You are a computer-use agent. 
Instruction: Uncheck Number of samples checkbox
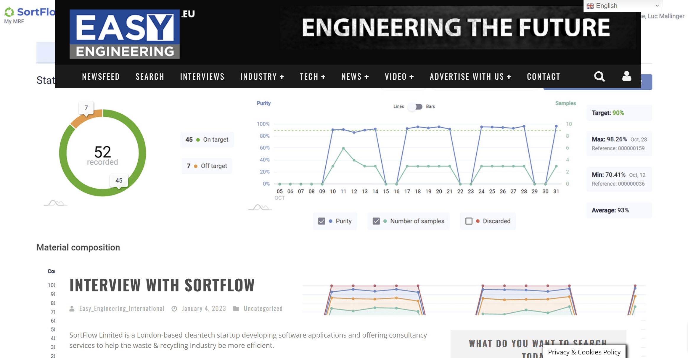[x=376, y=221]
